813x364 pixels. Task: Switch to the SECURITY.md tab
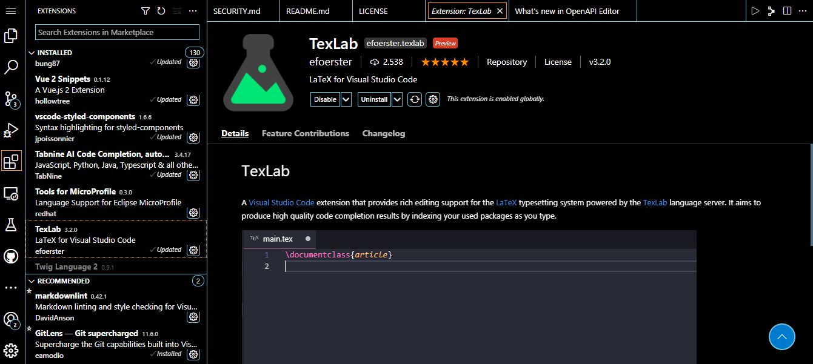(x=243, y=11)
